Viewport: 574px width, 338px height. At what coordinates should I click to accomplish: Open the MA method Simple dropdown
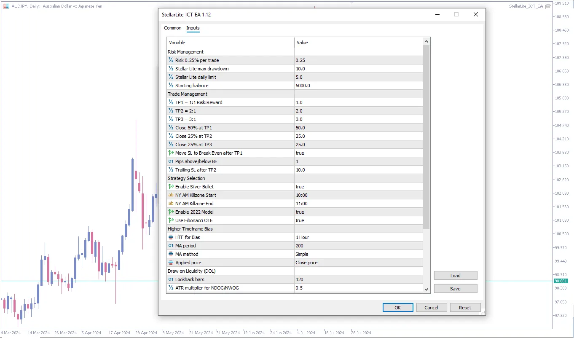[358, 254]
